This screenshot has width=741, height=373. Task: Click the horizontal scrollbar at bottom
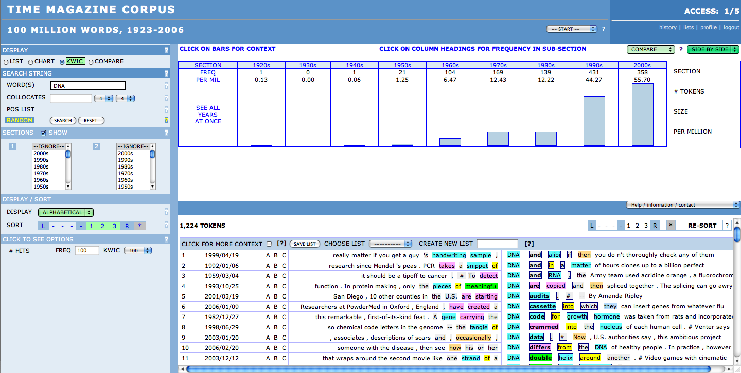(455, 369)
